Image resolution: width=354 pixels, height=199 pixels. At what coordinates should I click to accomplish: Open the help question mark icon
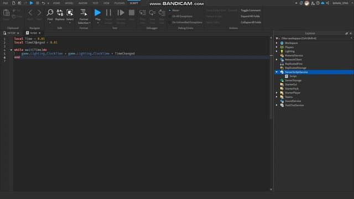[x=318, y=3]
